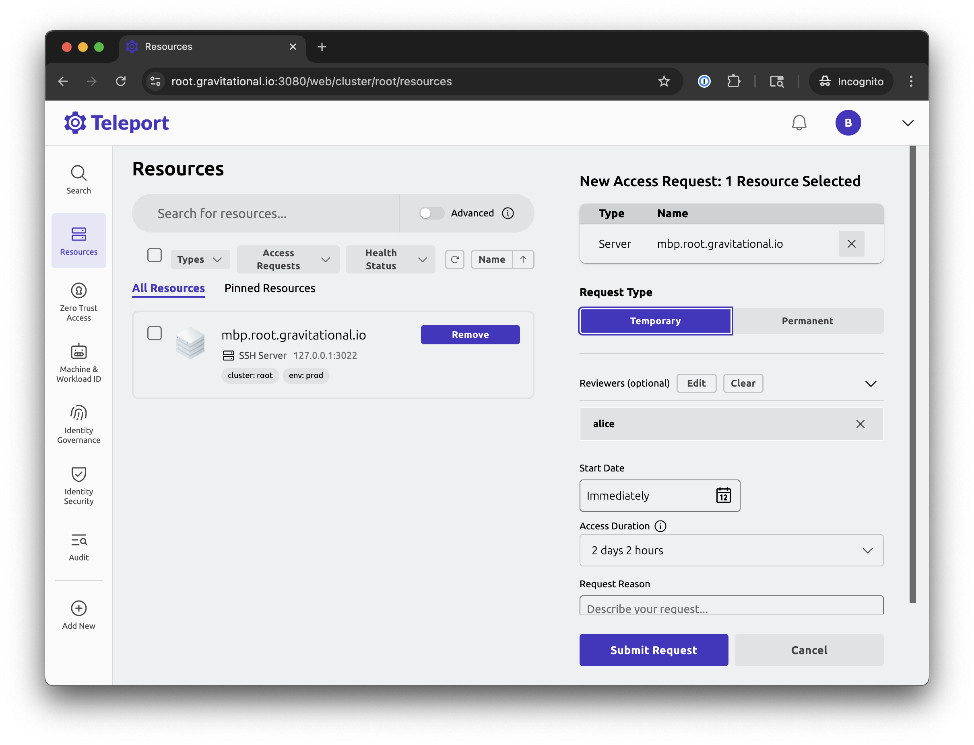Refresh the resources list
This screenshot has height=745, width=974.
point(454,259)
